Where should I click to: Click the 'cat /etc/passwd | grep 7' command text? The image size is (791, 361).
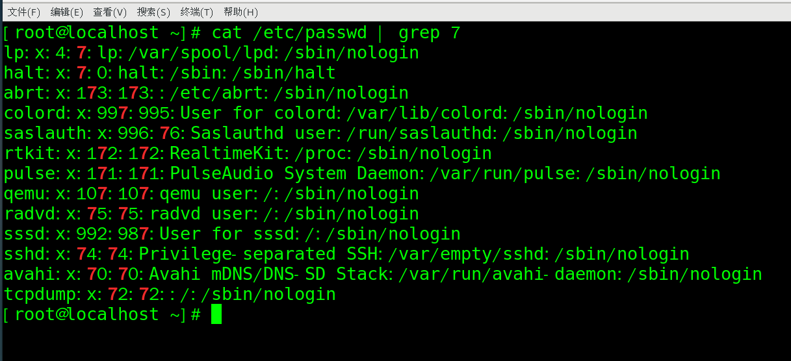coord(336,32)
